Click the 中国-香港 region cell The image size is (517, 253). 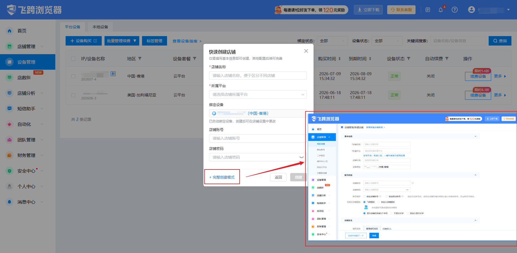(136, 76)
